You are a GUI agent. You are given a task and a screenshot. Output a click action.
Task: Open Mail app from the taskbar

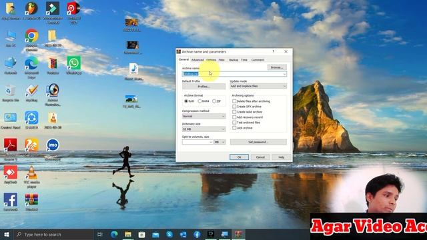pos(155,234)
